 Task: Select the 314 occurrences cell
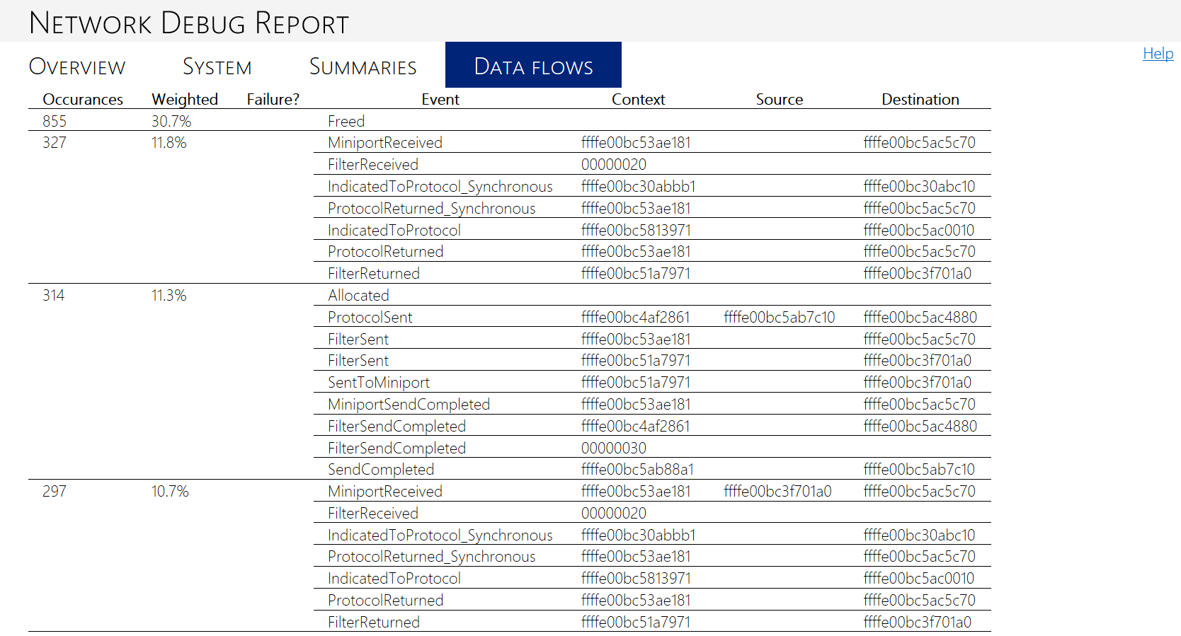click(54, 295)
